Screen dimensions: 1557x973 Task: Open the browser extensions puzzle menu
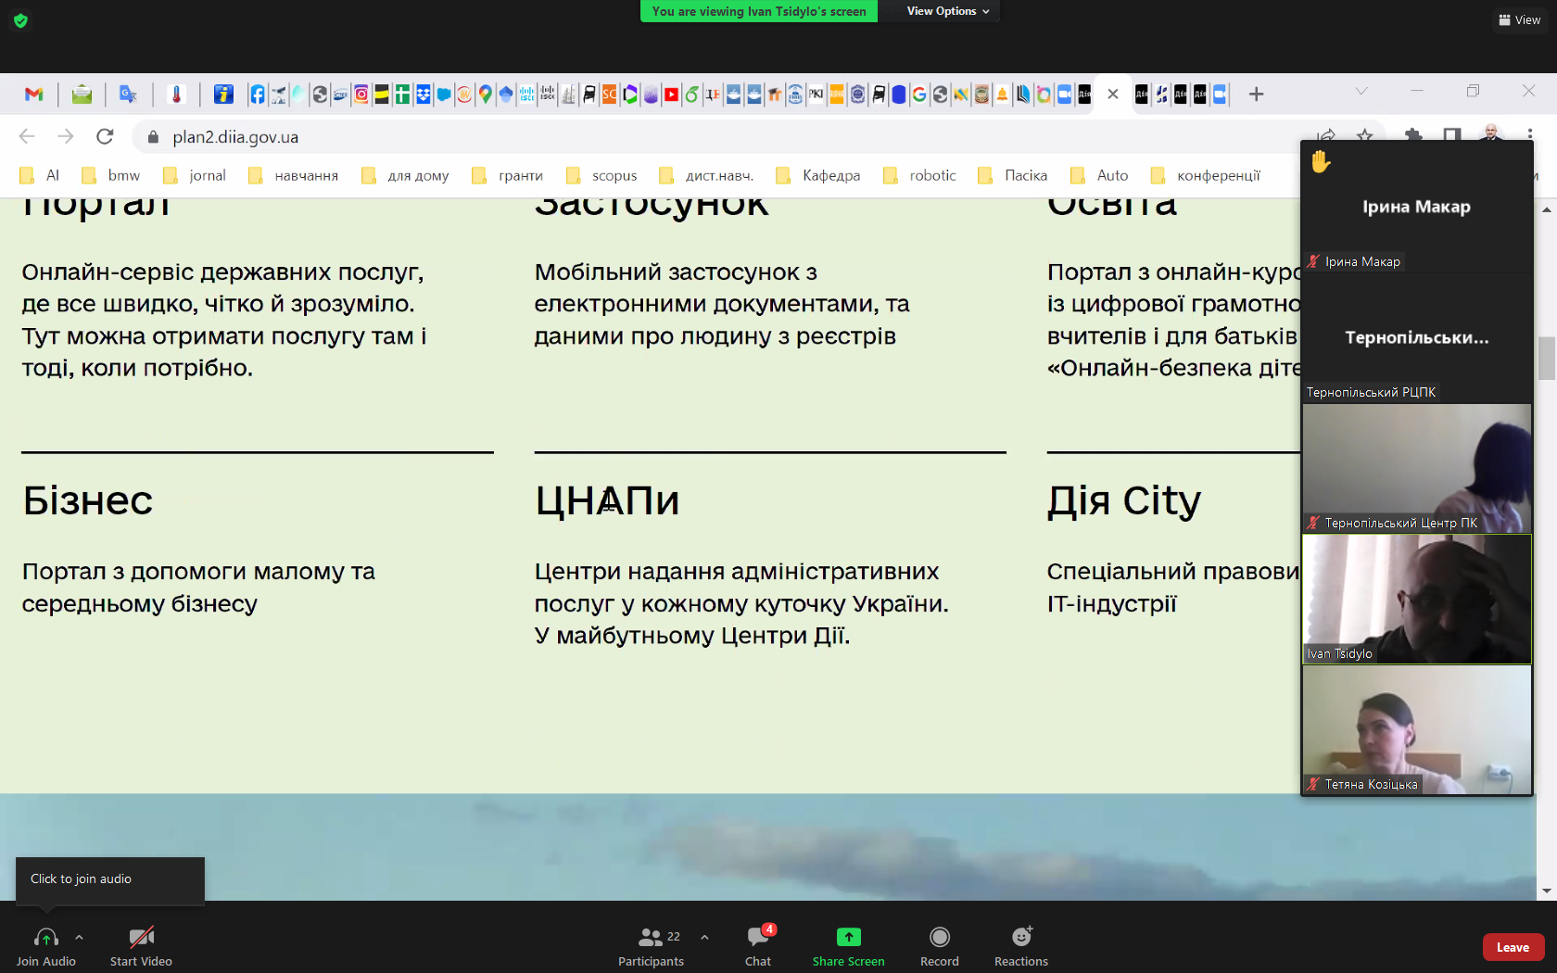click(x=1413, y=136)
